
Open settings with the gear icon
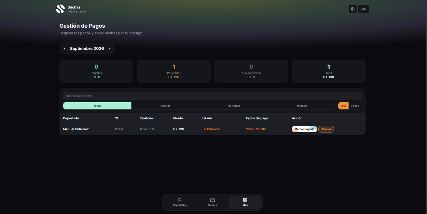[353, 9]
